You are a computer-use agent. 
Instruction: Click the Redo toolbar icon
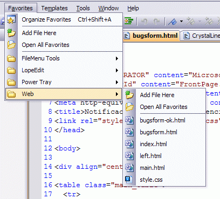click(156, 22)
